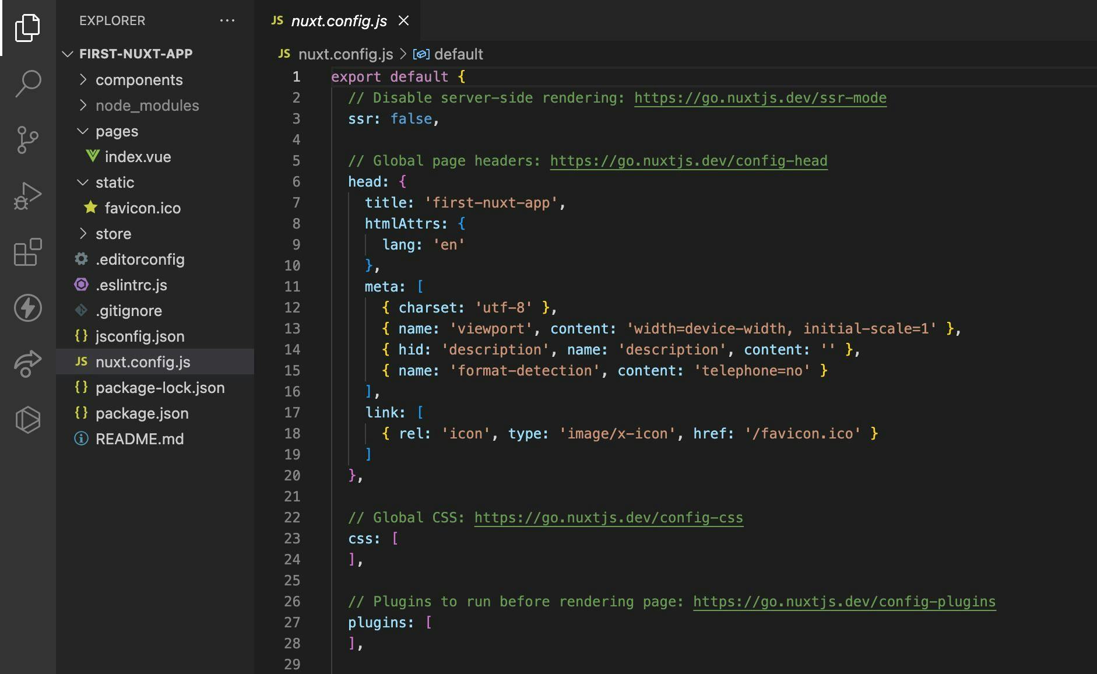Click the JS icon in the breadcrumb
1097x674 pixels.
[x=284, y=54]
